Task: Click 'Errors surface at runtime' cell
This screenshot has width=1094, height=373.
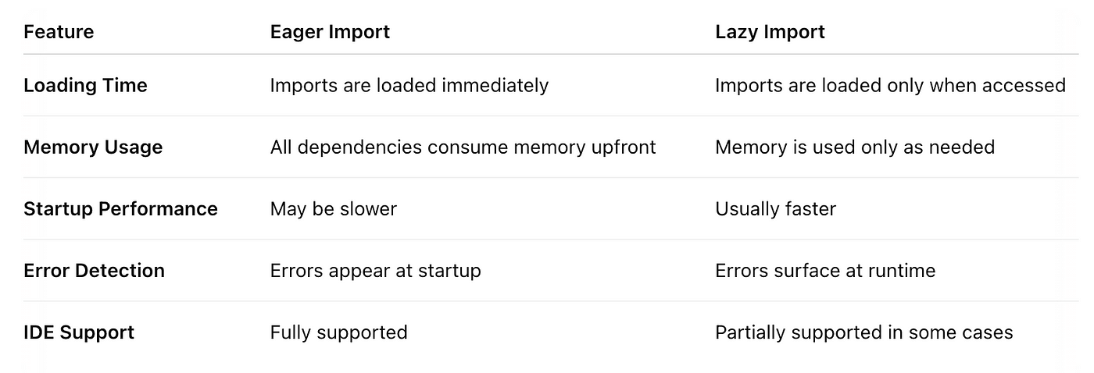Action: (825, 271)
